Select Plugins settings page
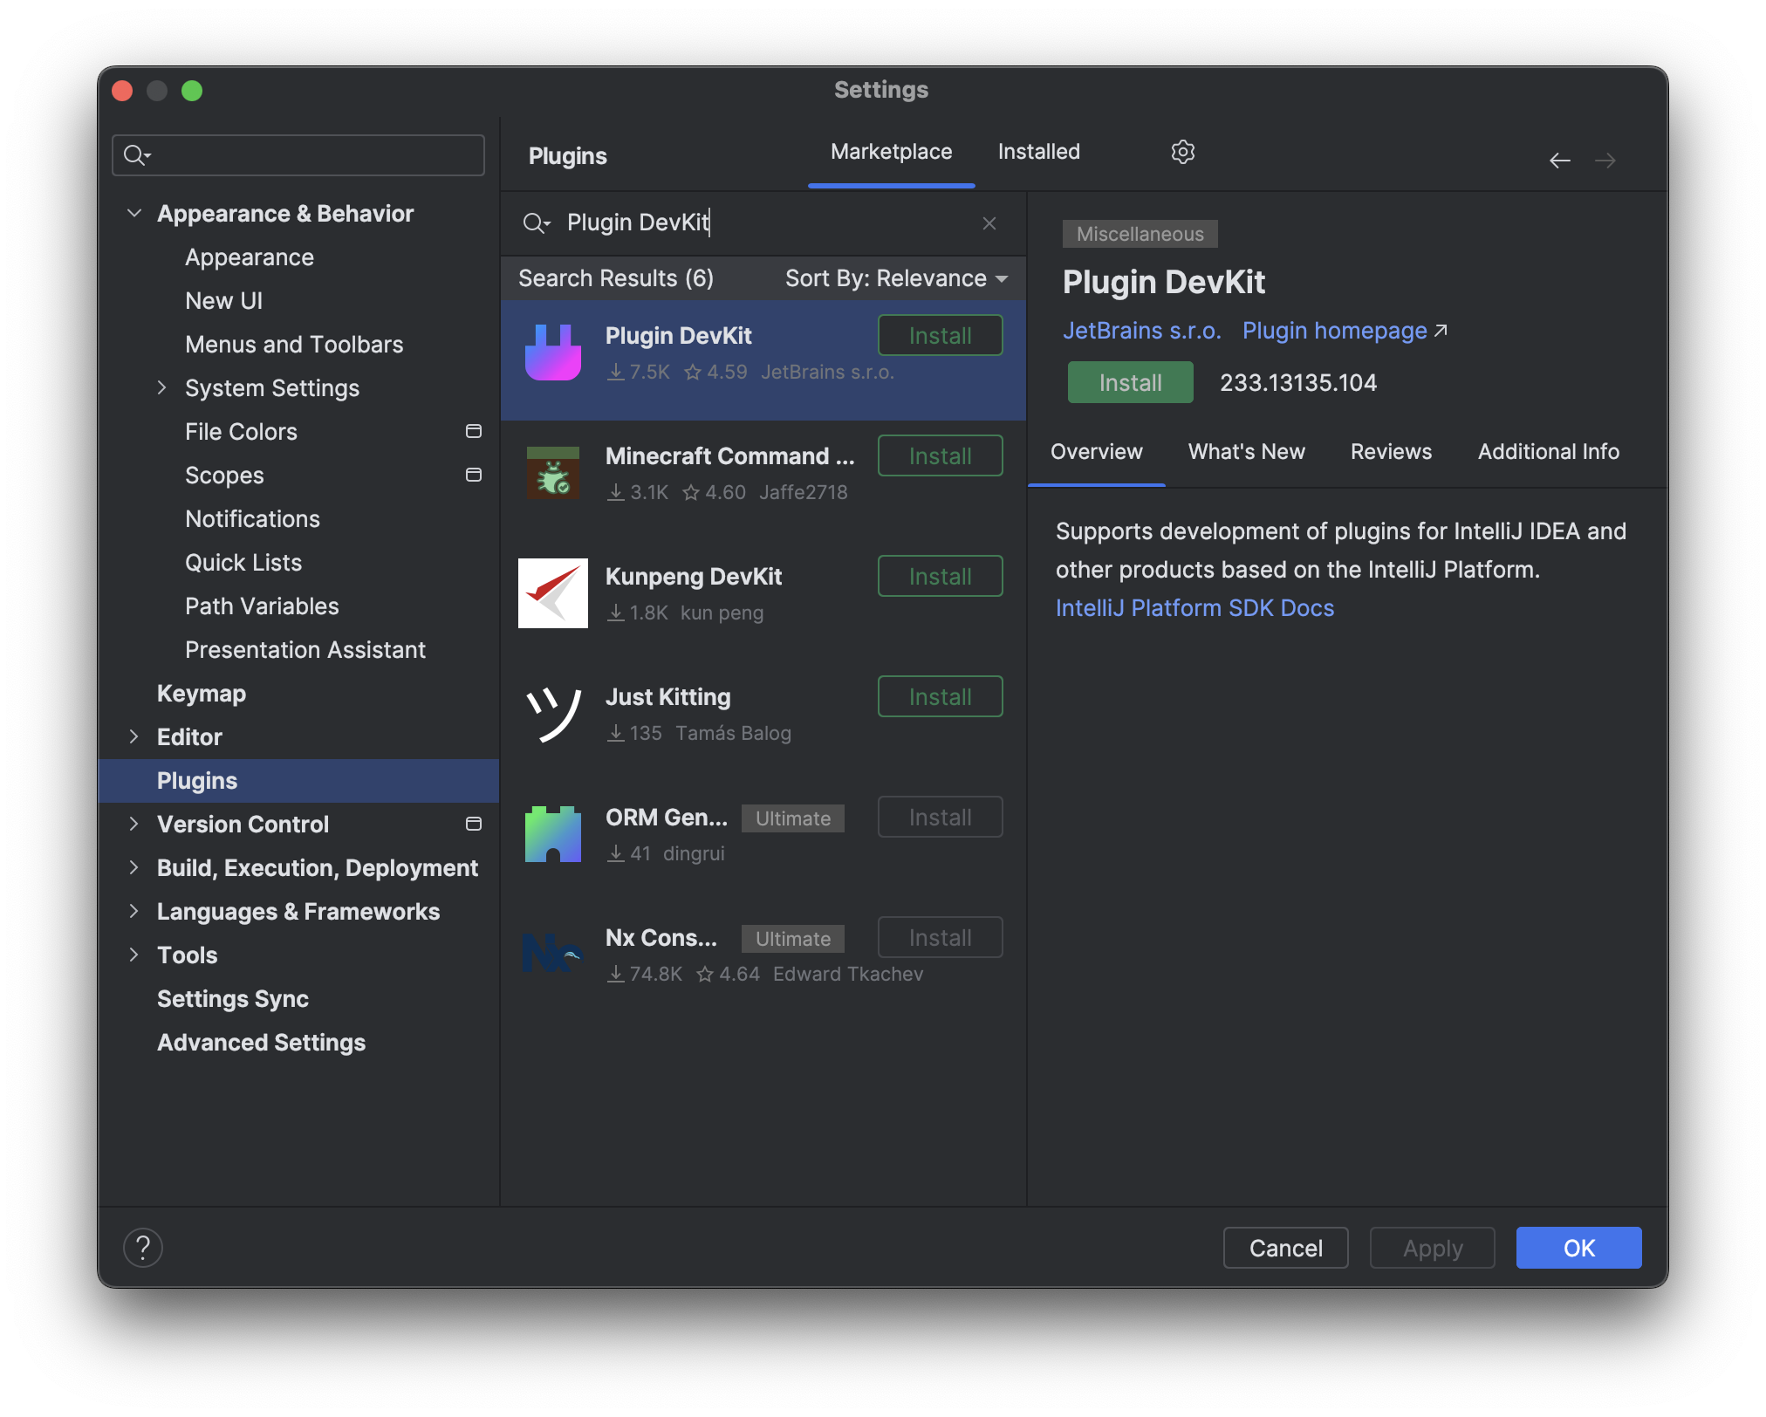1766x1417 pixels. click(x=298, y=781)
